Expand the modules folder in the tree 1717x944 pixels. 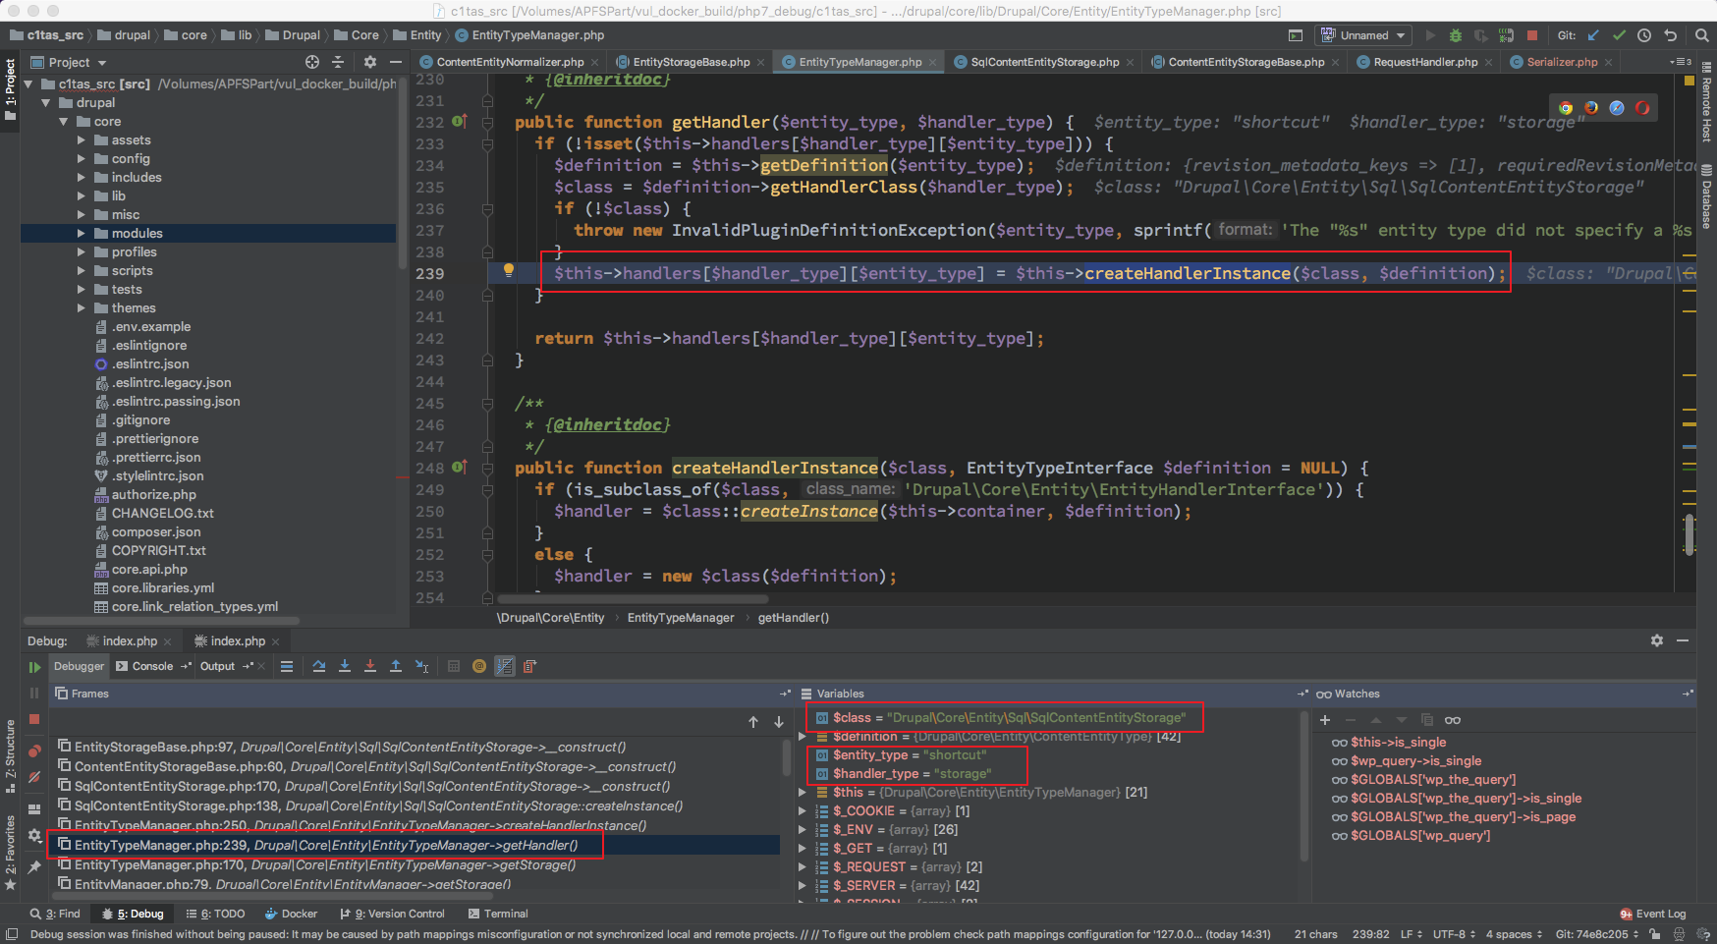82,234
